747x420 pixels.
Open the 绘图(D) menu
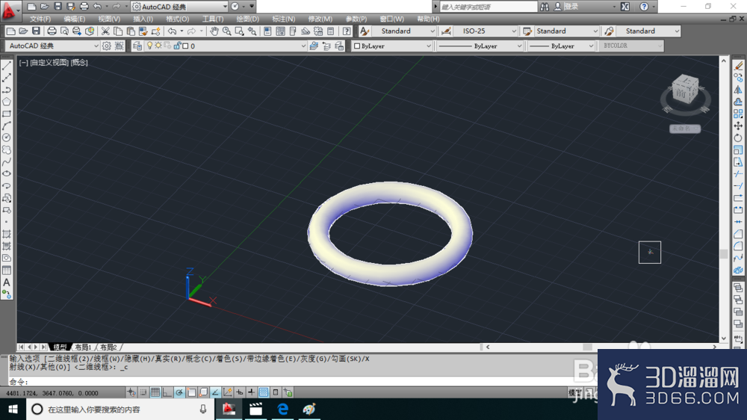point(248,19)
